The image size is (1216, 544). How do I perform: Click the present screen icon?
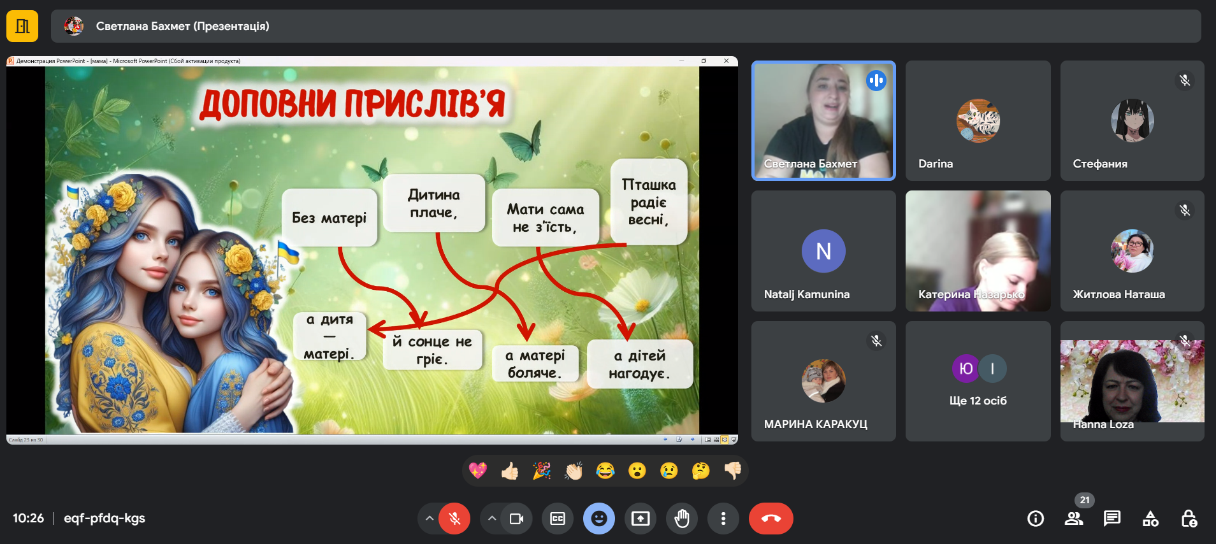[641, 519]
